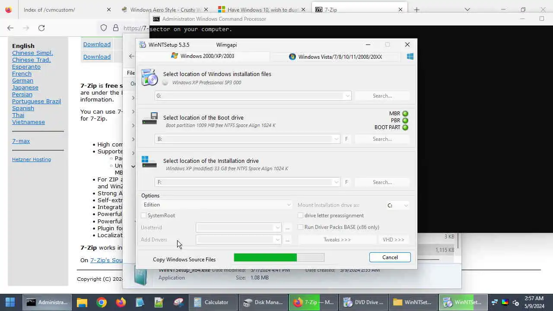Switch to the Administrator command prompt taskbar item
The width and height of the screenshot is (553, 311).
(x=48, y=302)
